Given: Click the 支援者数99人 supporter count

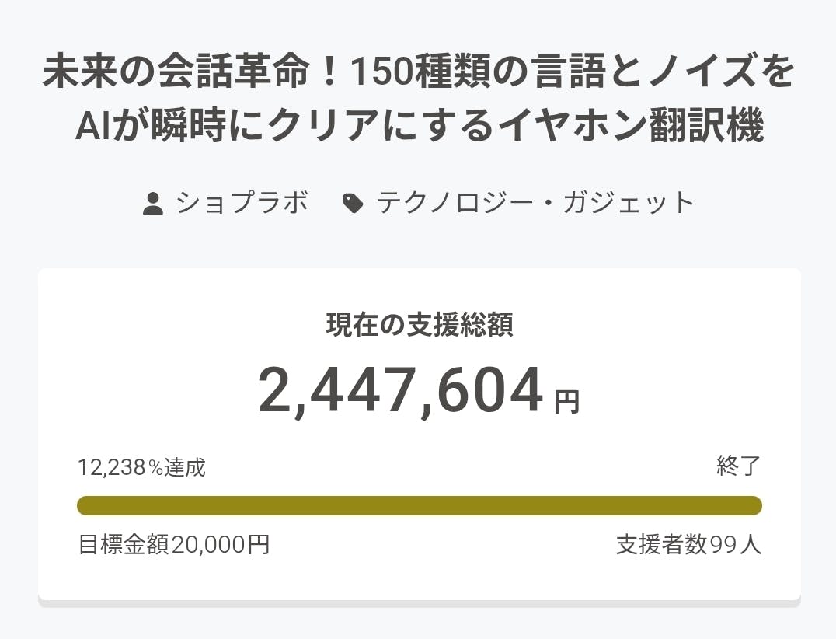Looking at the screenshot, I should pyautogui.click(x=688, y=544).
